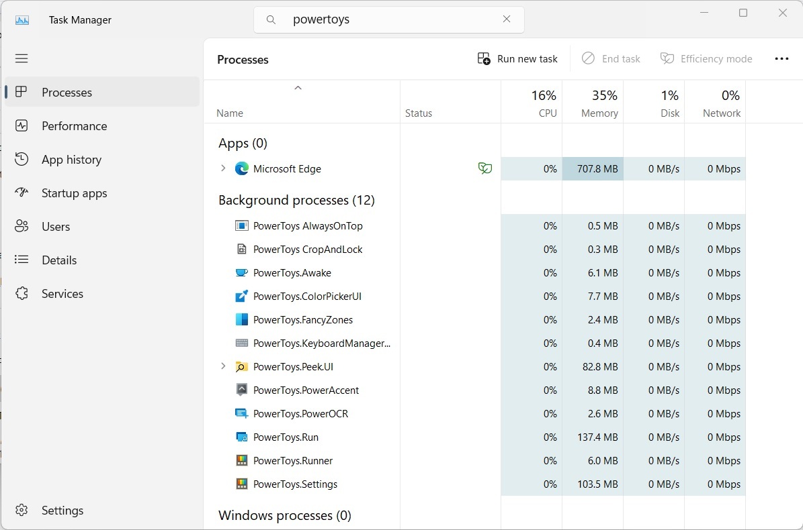Click the Run new task button
Image resolution: width=803 pixels, height=530 pixels.
517,58
